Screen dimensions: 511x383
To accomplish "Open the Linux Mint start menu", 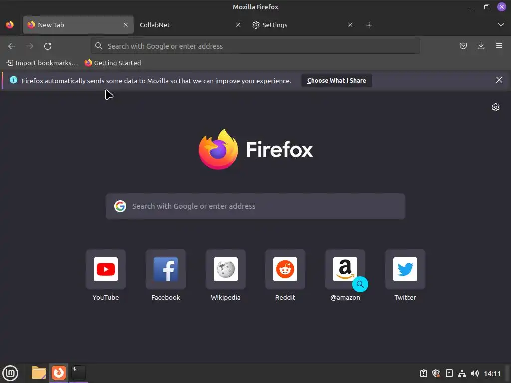I will click(10, 373).
